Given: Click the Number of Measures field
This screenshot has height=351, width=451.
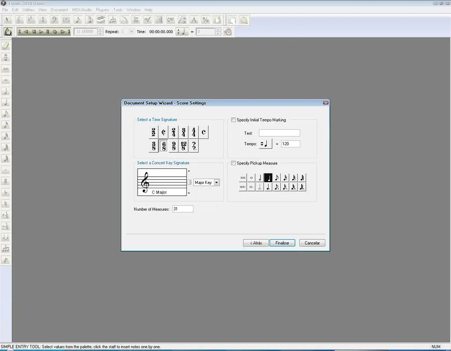Looking at the screenshot, I should point(182,209).
